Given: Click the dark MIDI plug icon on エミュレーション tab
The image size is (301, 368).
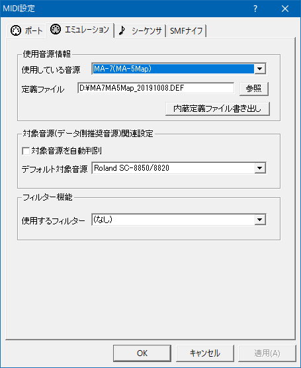Looking at the screenshot, I should pyautogui.click(x=56, y=29).
